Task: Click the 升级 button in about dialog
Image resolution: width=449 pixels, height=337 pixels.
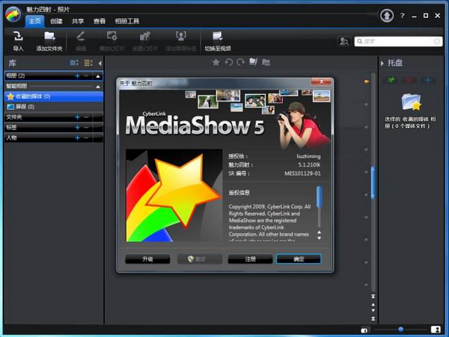Action: (x=147, y=259)
